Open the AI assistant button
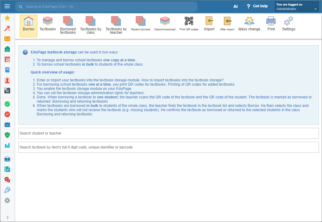This screenshot has height=222, width=322. [235, 6]
